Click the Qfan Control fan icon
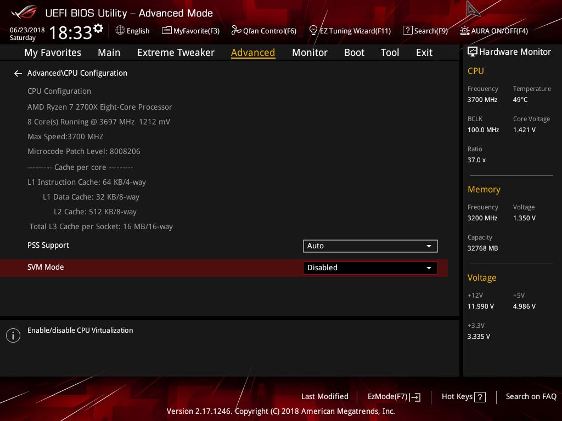The width and height of the screenshot is (562, 421). click(x=236, y=31)
